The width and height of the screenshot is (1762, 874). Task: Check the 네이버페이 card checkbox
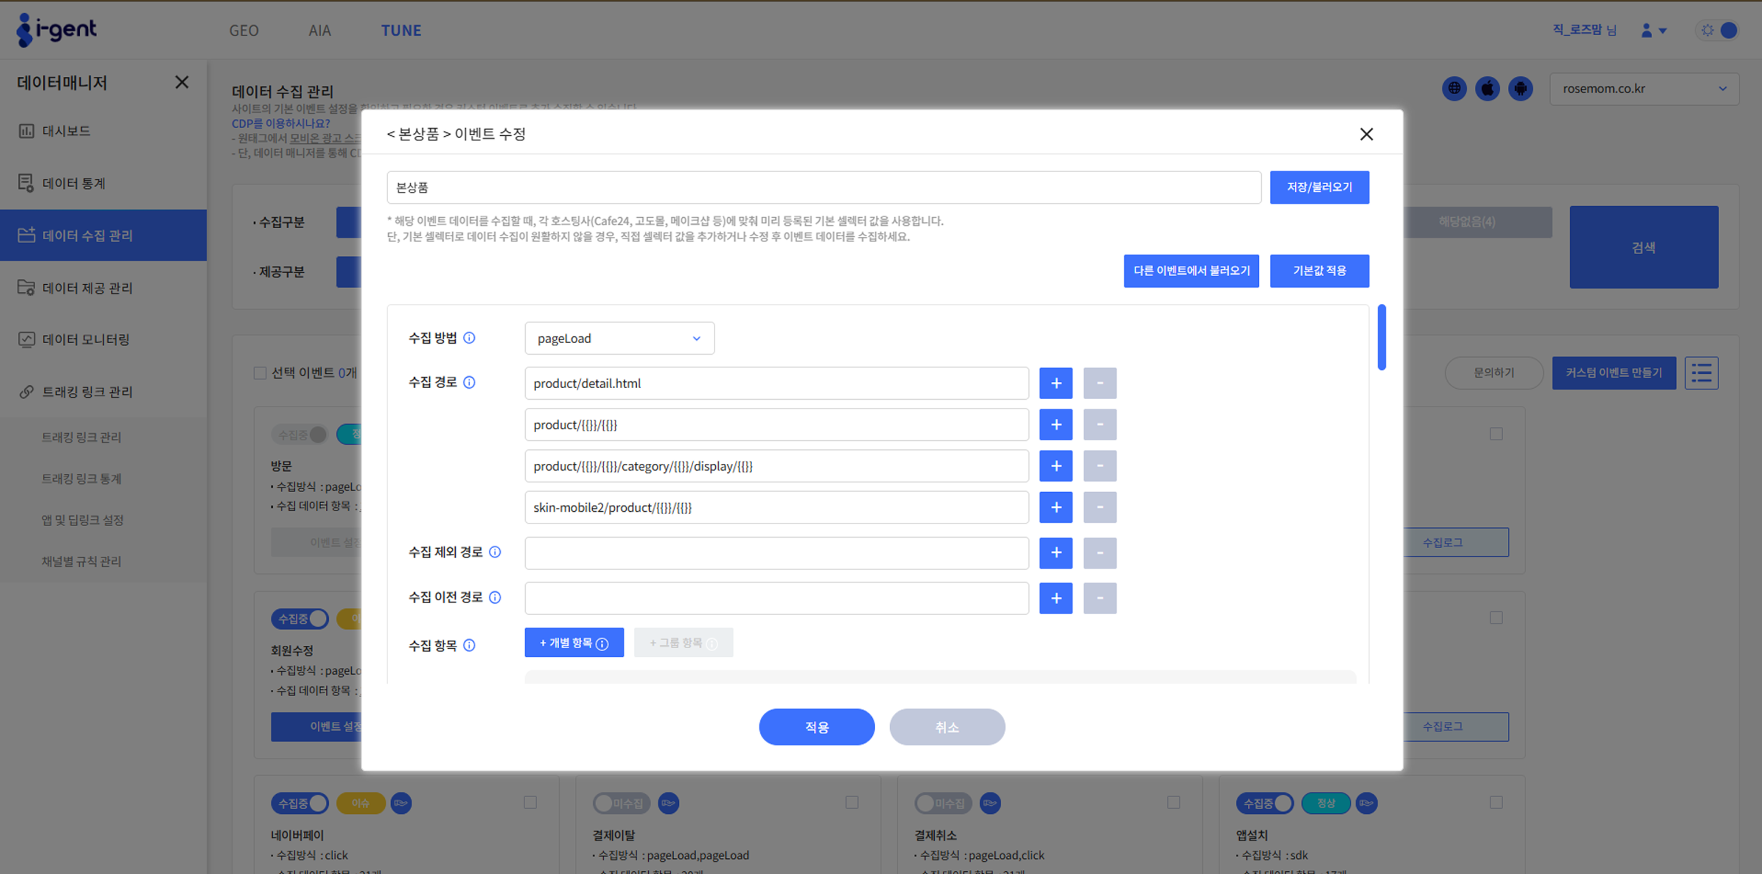point(530,802)
